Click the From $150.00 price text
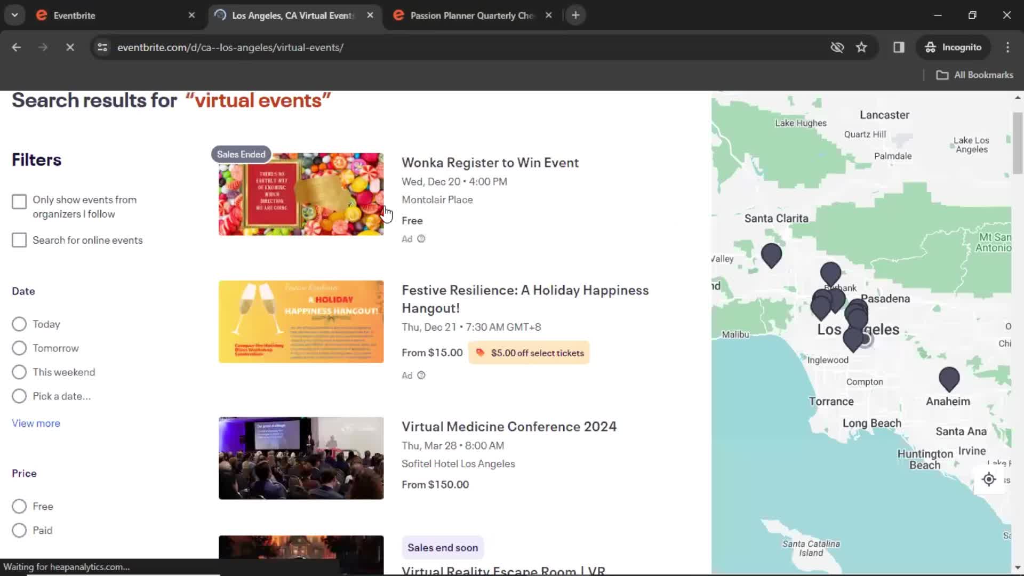The image size is (1024, 576). point(435,484)
